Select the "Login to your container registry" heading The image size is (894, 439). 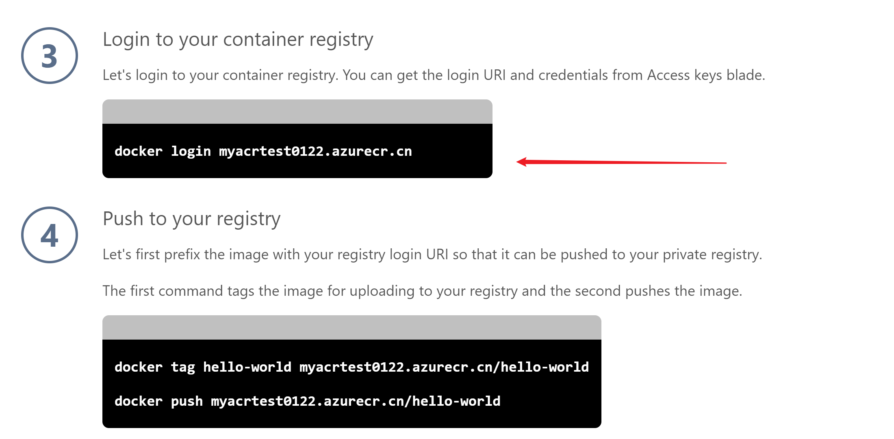tap(238, 40)
